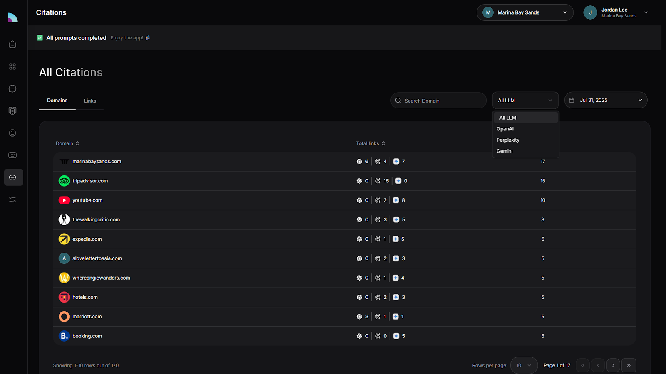Sort by Domain column
Viewport: 666px width, 374px height.
(x=67, y=143)
